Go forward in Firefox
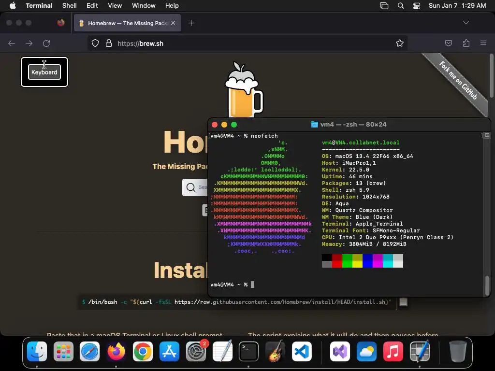Image resolution: width=495 pixels, height=371 pixels. click(29, 43)
